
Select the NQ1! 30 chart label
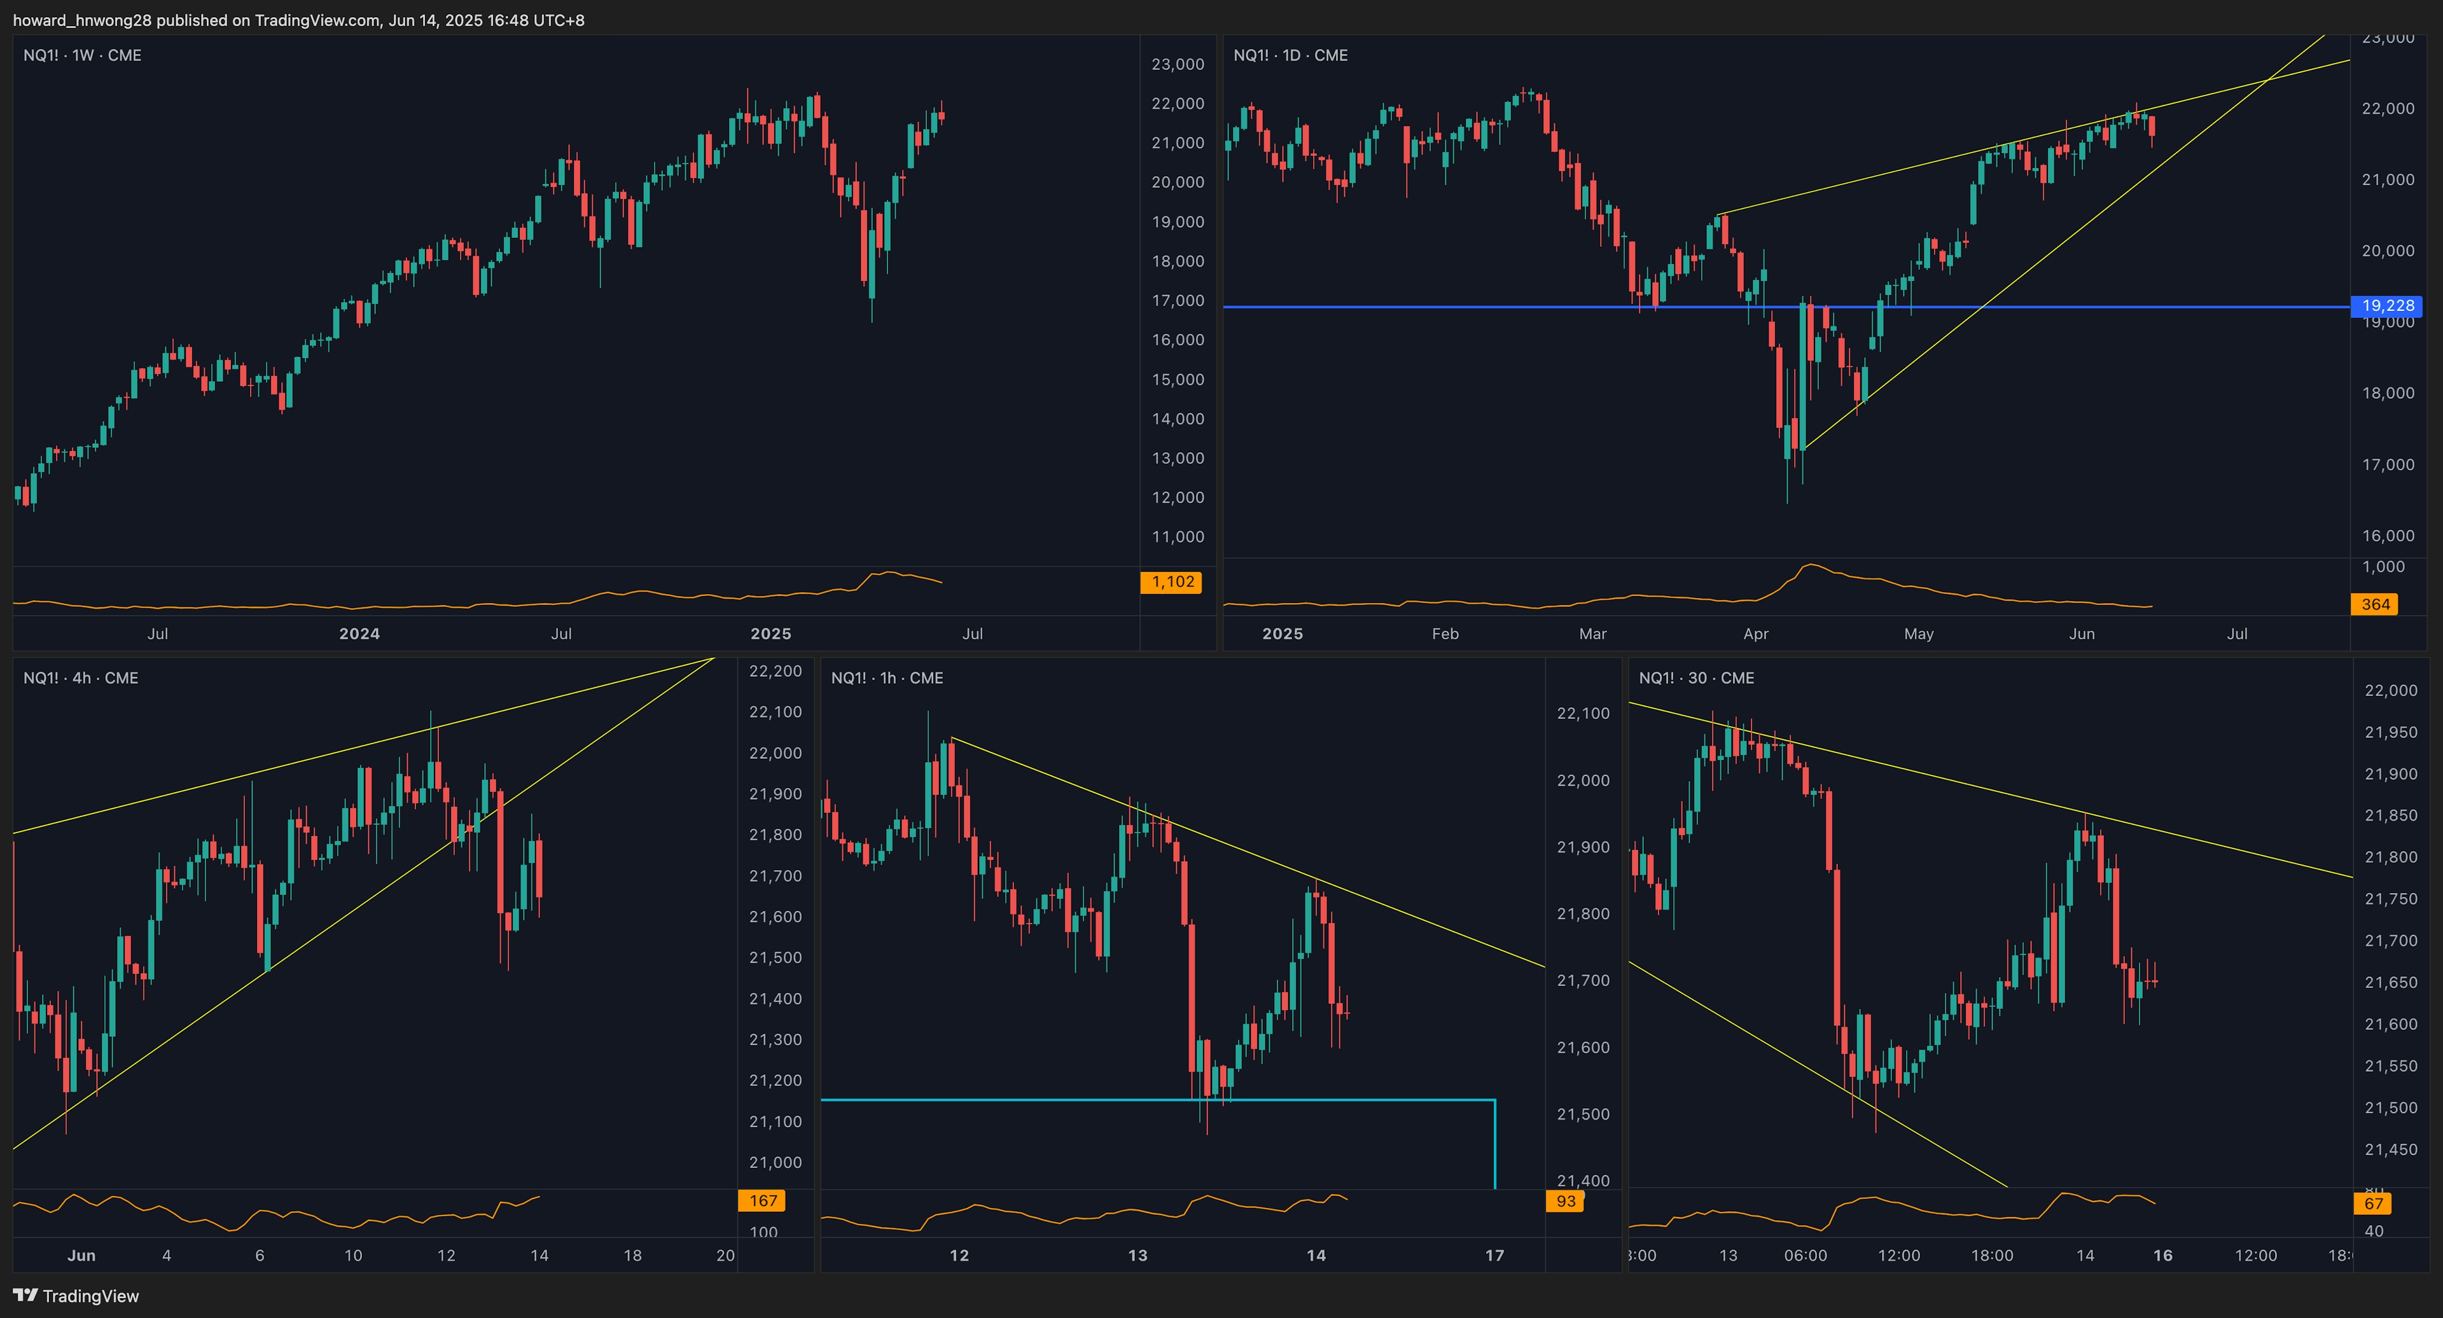pyautogui.click(x=1695, y=678)
